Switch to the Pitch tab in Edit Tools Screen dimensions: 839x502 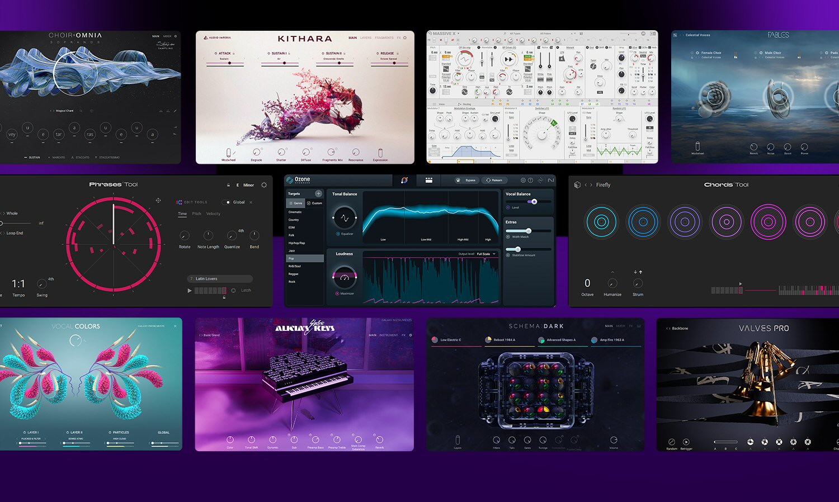pyautogui.click(x=196, y=214)
